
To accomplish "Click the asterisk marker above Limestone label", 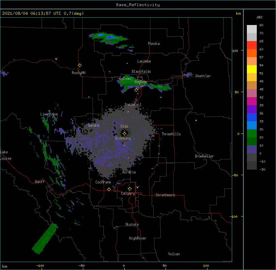I will (x=49, y=111).
